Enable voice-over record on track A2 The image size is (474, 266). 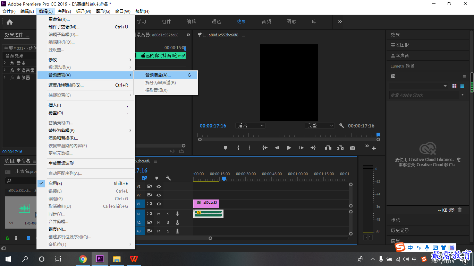(x=177, y=222)
